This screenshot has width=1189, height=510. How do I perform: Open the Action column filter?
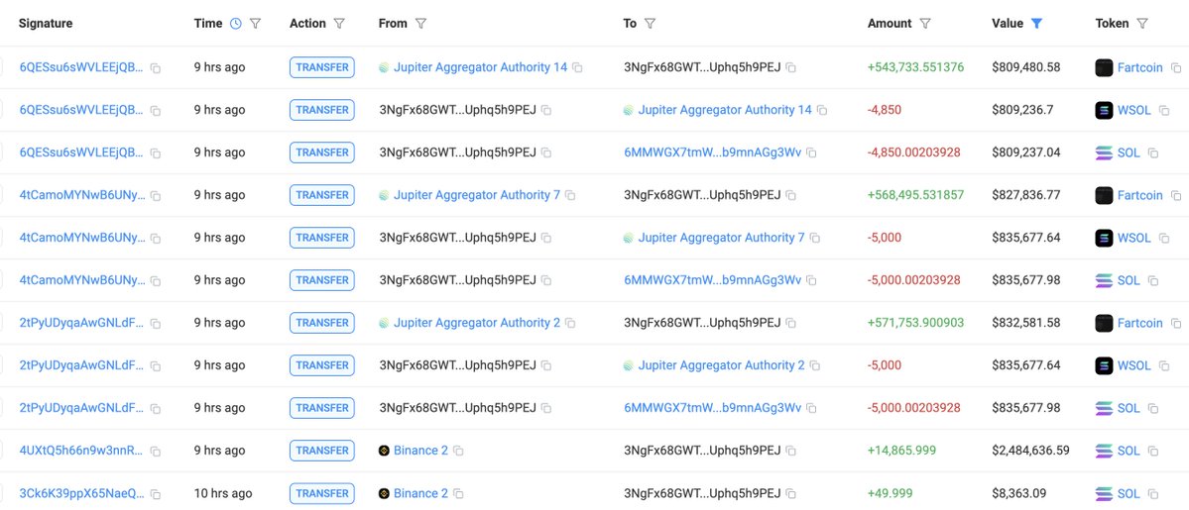[339, 24]
